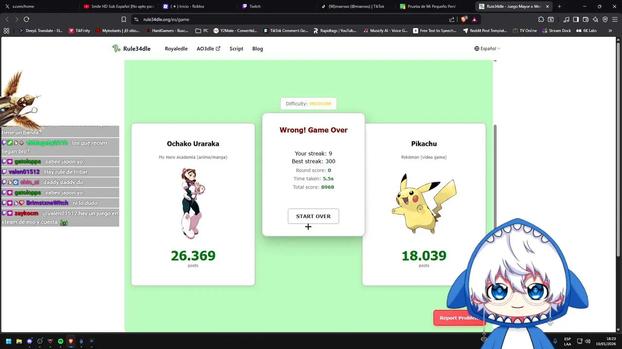Open Rapidtags YouTube bookmark
This screenshot has height=349, width=622.
click(x=335, y=31)
